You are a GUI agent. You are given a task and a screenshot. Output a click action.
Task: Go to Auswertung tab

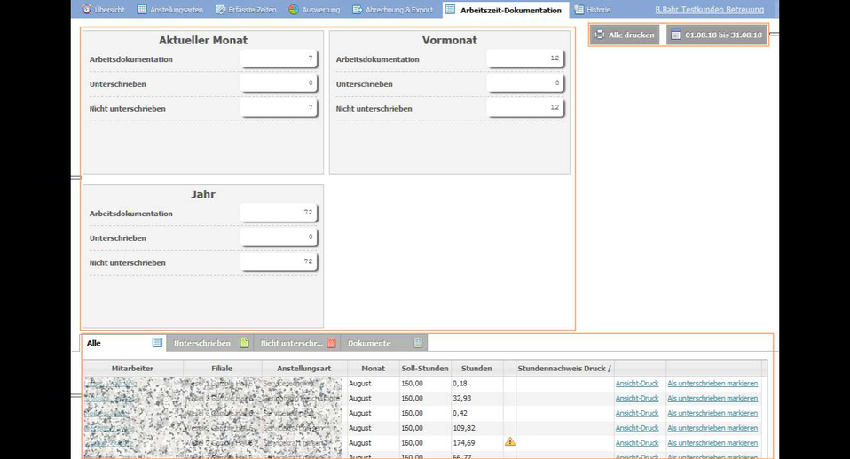coord(314,9)
